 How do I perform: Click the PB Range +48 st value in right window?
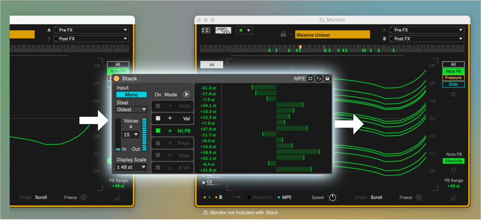click(453, 186)
